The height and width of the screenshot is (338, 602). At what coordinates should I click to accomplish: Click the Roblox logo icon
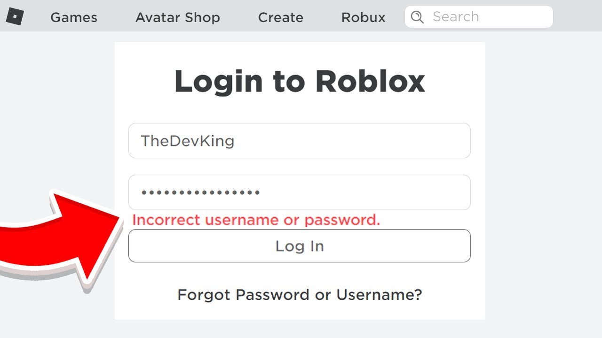(15, 17)
